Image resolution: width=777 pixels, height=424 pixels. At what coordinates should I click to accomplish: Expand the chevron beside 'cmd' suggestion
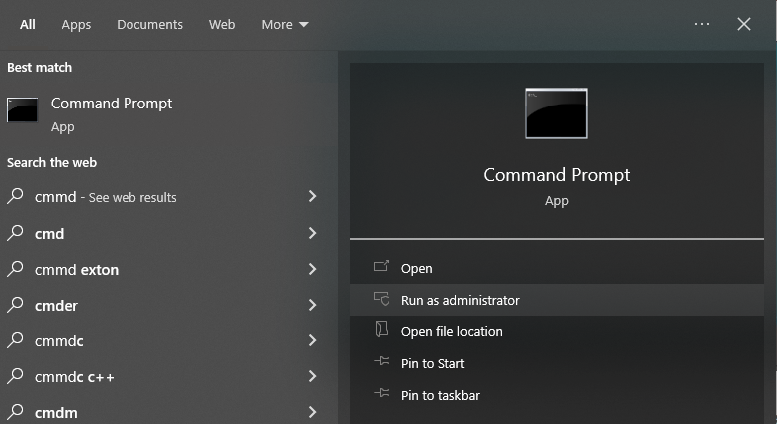(312, 233)
